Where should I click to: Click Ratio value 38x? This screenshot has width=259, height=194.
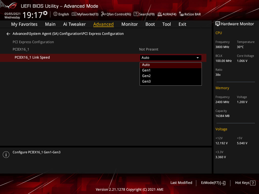coord(218,75)
